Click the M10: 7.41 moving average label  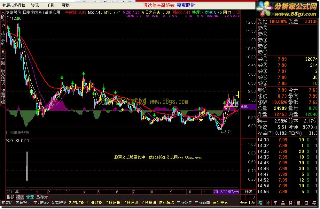point(113,12)
